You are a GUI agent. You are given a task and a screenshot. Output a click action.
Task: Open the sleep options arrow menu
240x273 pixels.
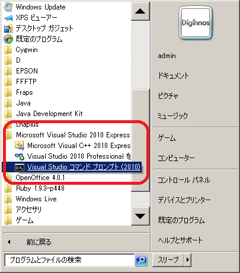pyautogui.click(x=188, y=260)
